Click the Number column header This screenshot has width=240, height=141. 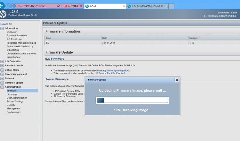pos(214,38)
